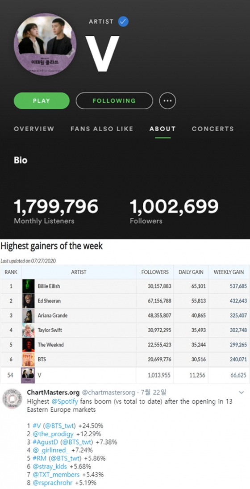The image size is (250, 489).
Task: Click the ChartMasters.org profile avatar
Action: pos(12,398)
